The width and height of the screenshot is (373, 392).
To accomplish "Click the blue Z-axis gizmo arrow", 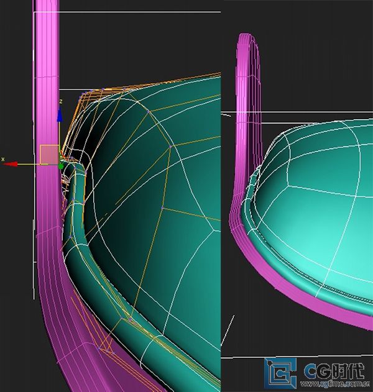I will (60, 115).
